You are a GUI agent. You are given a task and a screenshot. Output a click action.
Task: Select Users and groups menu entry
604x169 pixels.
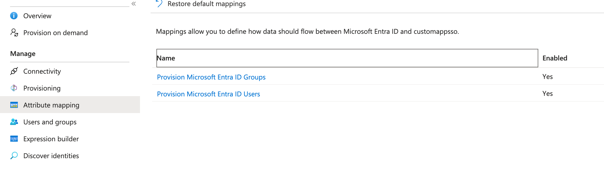[50, 122]
